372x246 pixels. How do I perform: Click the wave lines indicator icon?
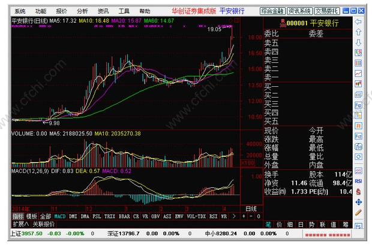[x=358, y=171]
